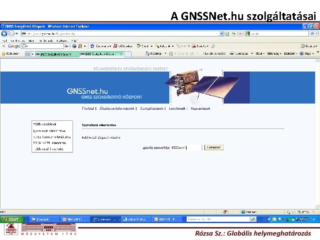
Task: Open the Biztonság safety menu
Action: (x=274, y=54)
